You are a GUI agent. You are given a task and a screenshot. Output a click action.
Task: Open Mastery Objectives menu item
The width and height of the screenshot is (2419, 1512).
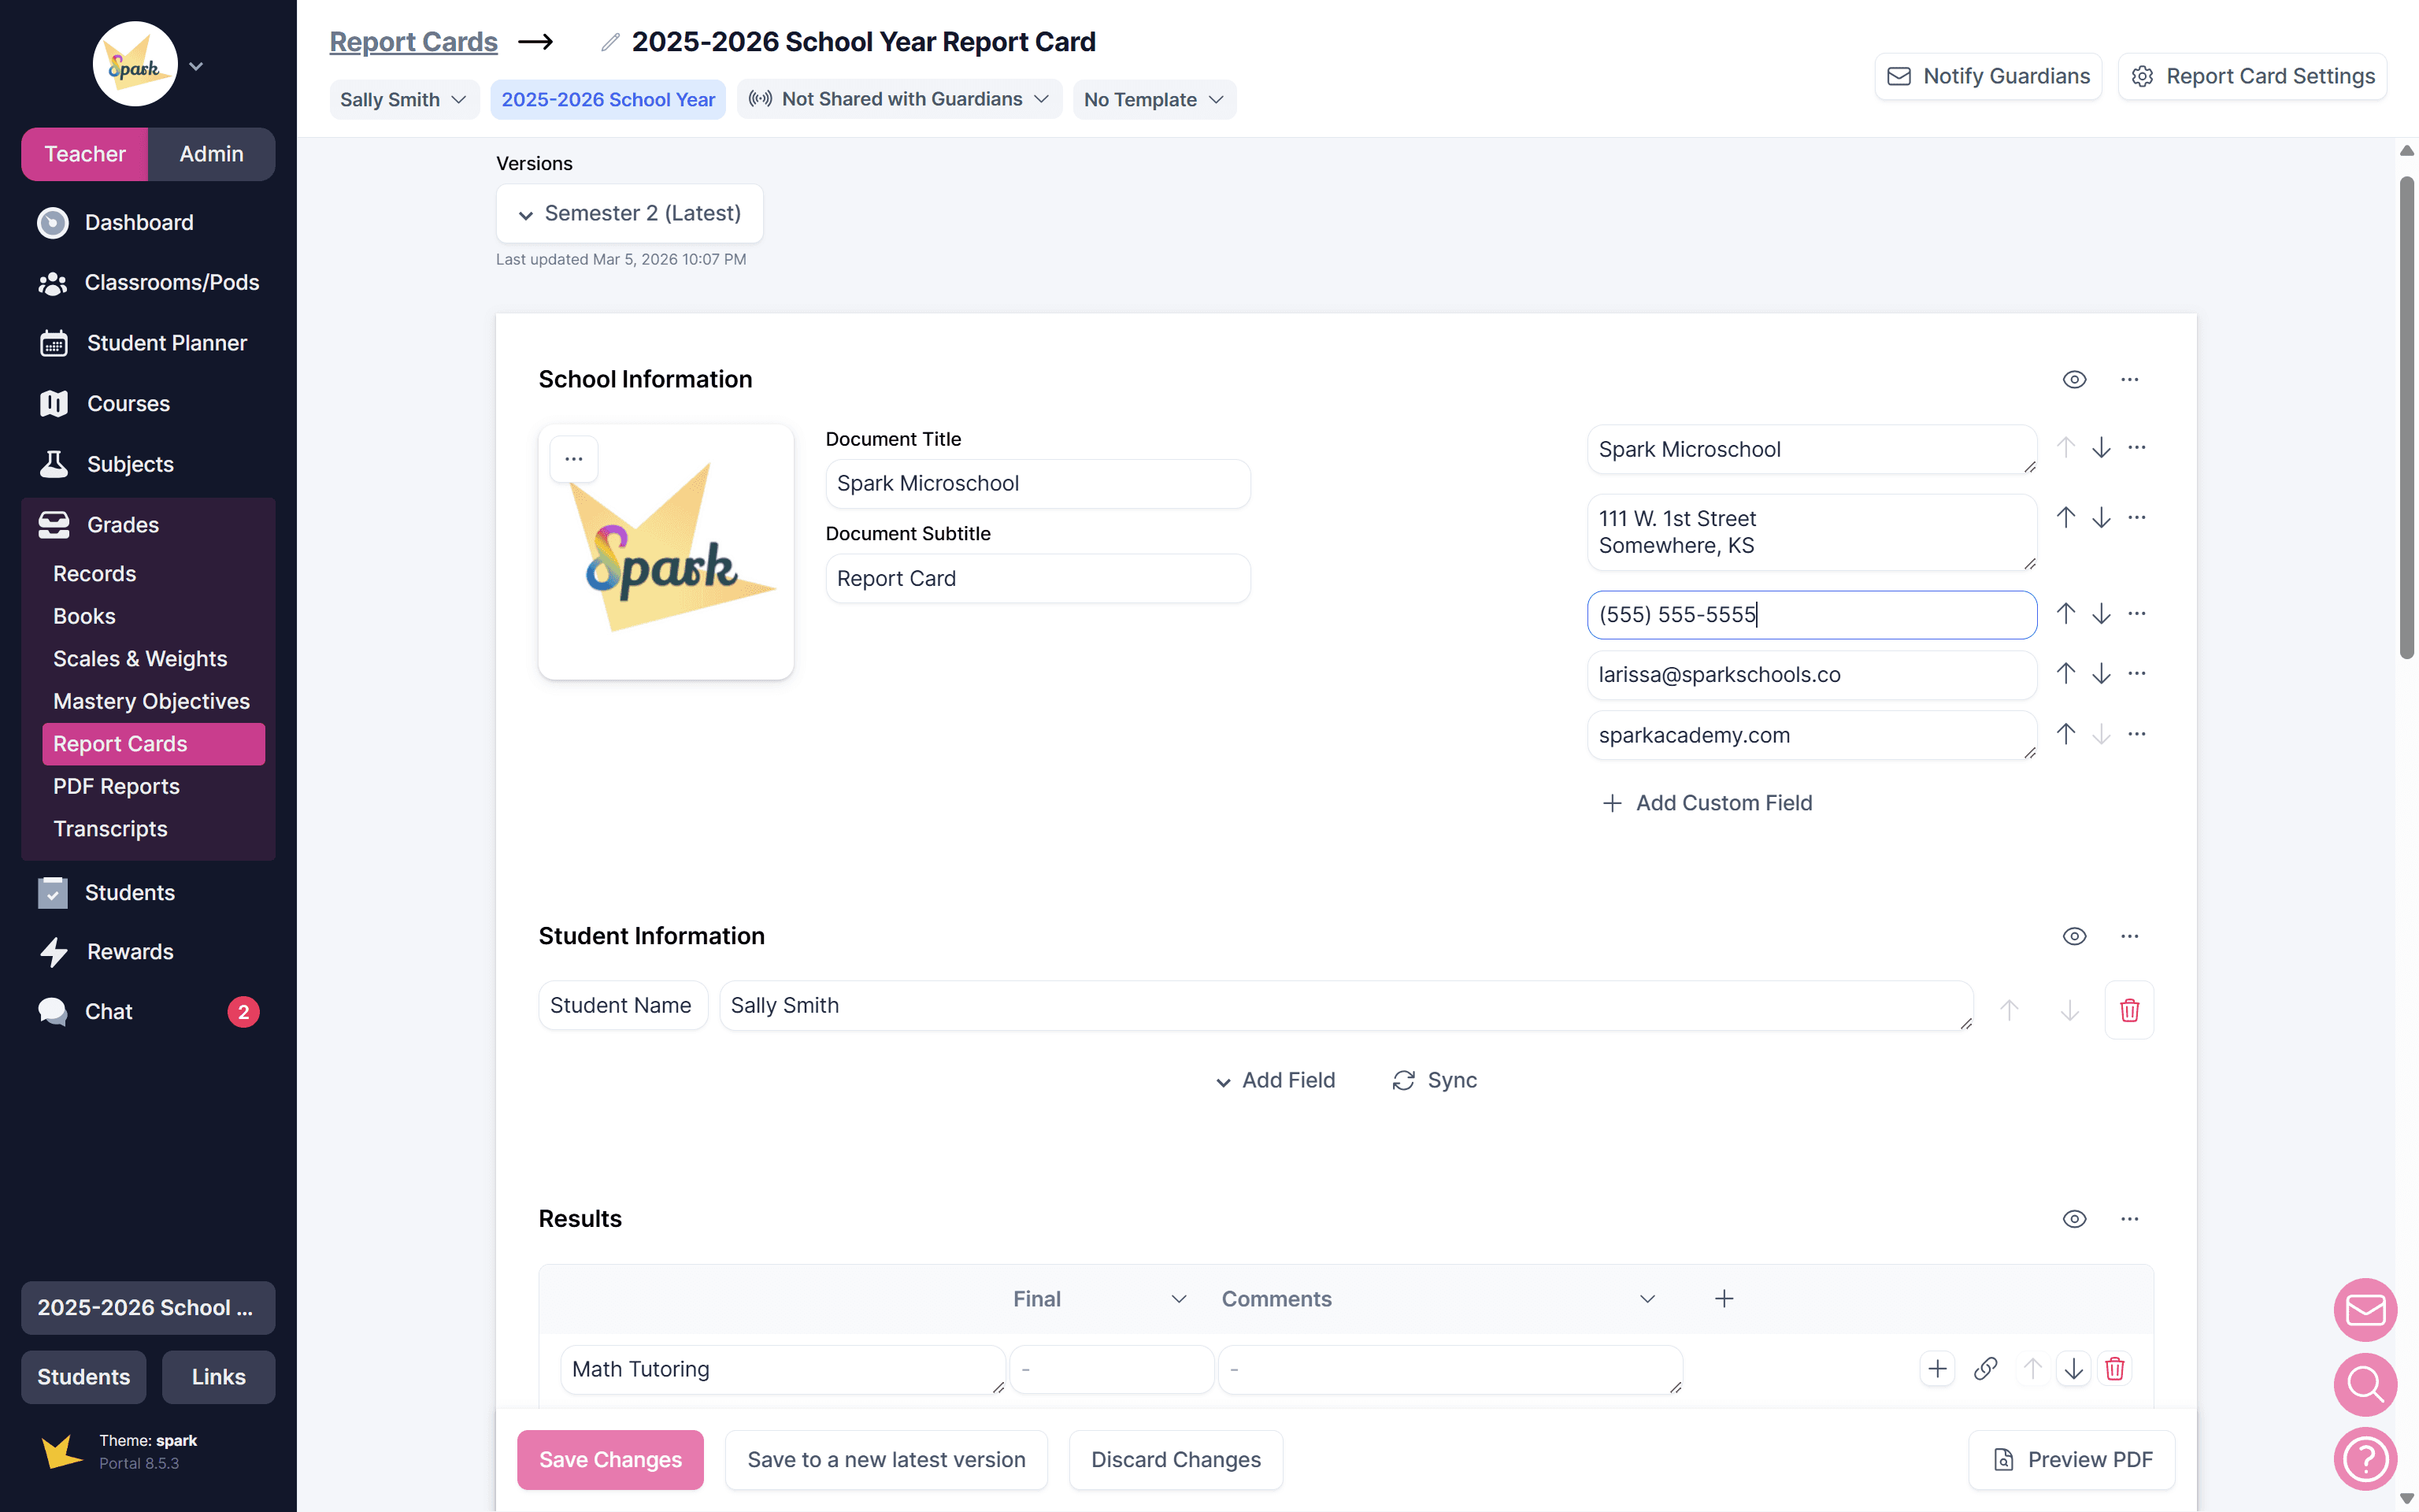coord(152,701)
